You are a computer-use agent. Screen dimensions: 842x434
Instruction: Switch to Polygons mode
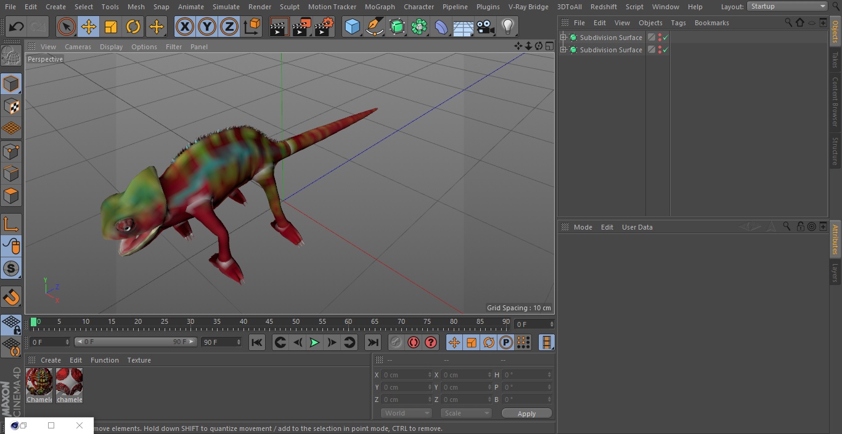pyautogui.click(x=11, y=196)
